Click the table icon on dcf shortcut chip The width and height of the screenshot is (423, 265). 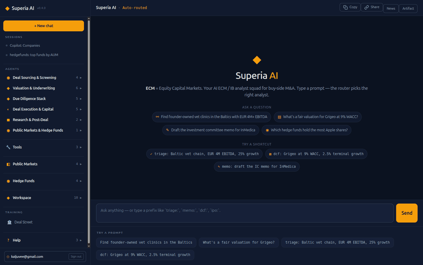tap(270, 154)
